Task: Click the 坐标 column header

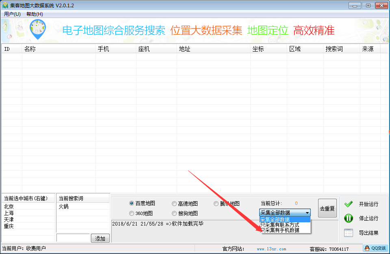Action: pos(269,49)
